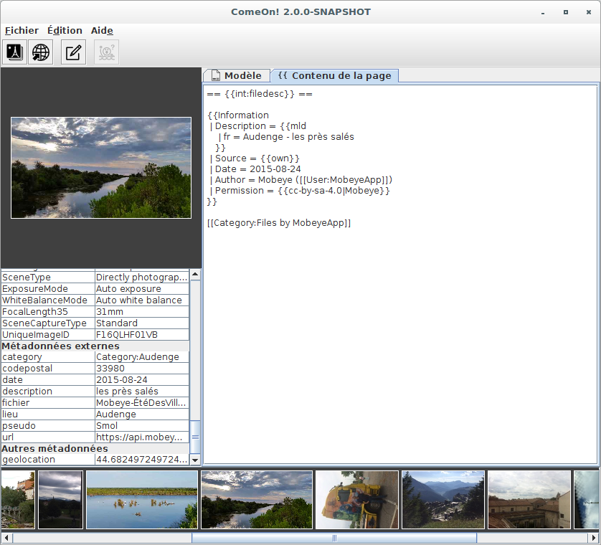Click the thumbnail strip right scroll arrow
601x545 pixels.
point(594,538)
